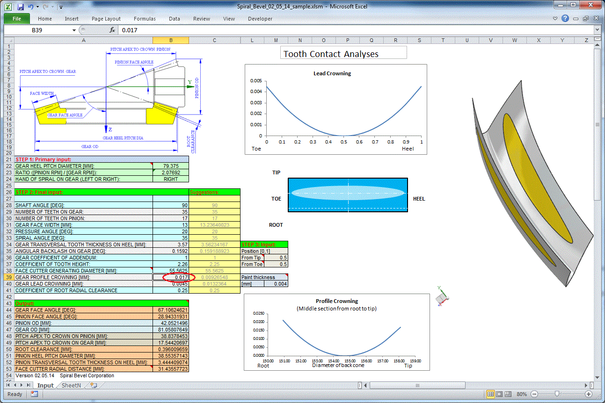
Task: Click Gear Face Angle output 67.10624621
Action: (x=171, y=310)
